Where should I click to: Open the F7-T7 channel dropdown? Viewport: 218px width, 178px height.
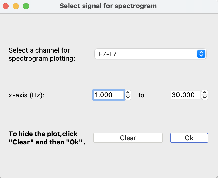(150, 54)
